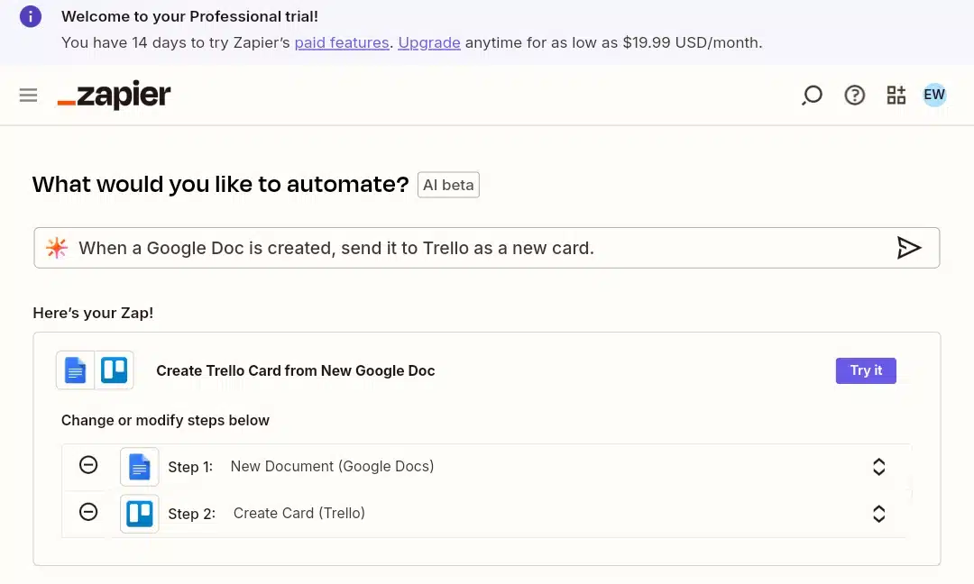Viewport: 974px width, 584px height.
Task: Follow the Upgrade link
Action: pos(429,42)
